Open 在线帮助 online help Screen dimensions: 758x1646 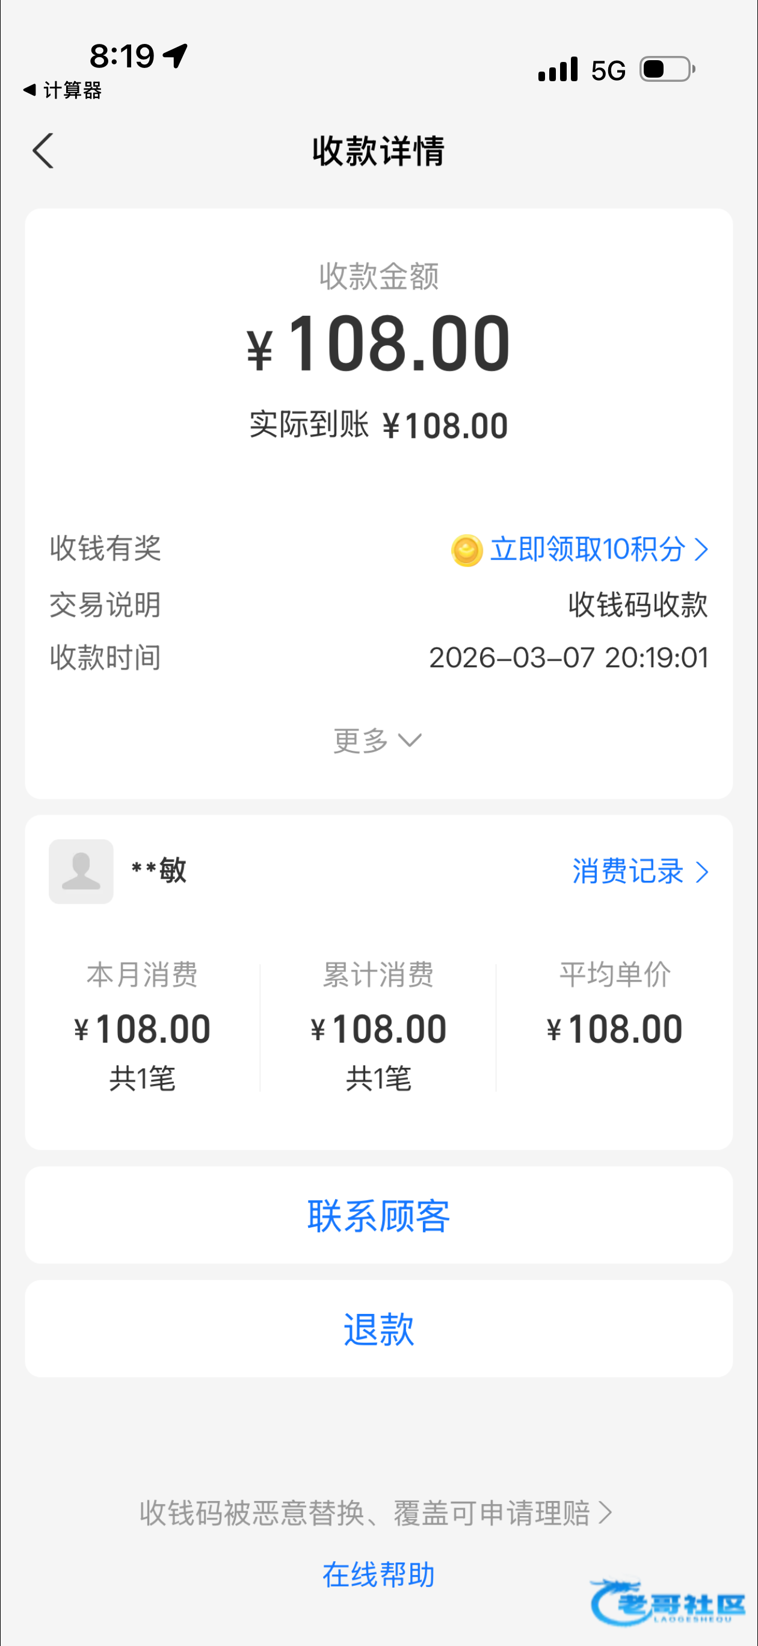[378, 1574]
